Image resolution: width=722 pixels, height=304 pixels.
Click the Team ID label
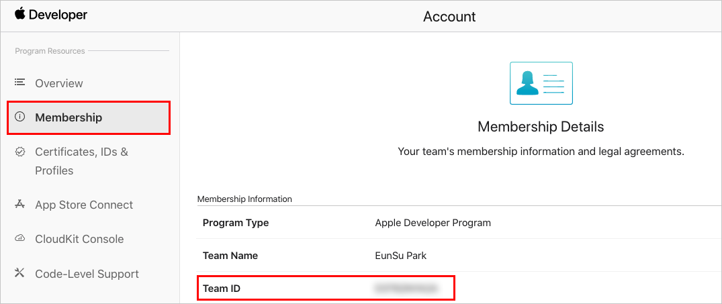point(222,289)
